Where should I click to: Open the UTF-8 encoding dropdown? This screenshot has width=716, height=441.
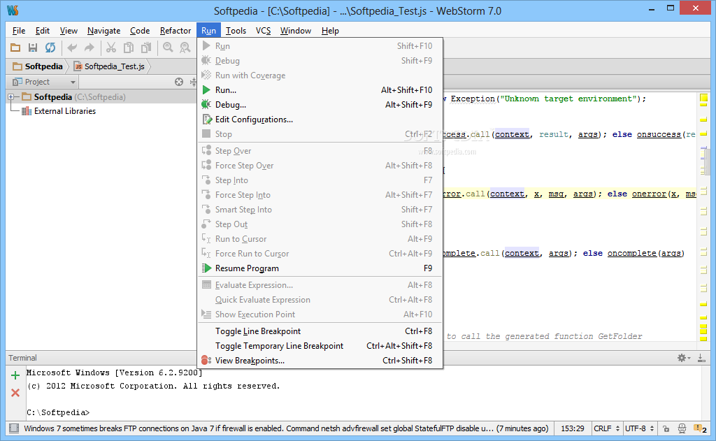639,428
